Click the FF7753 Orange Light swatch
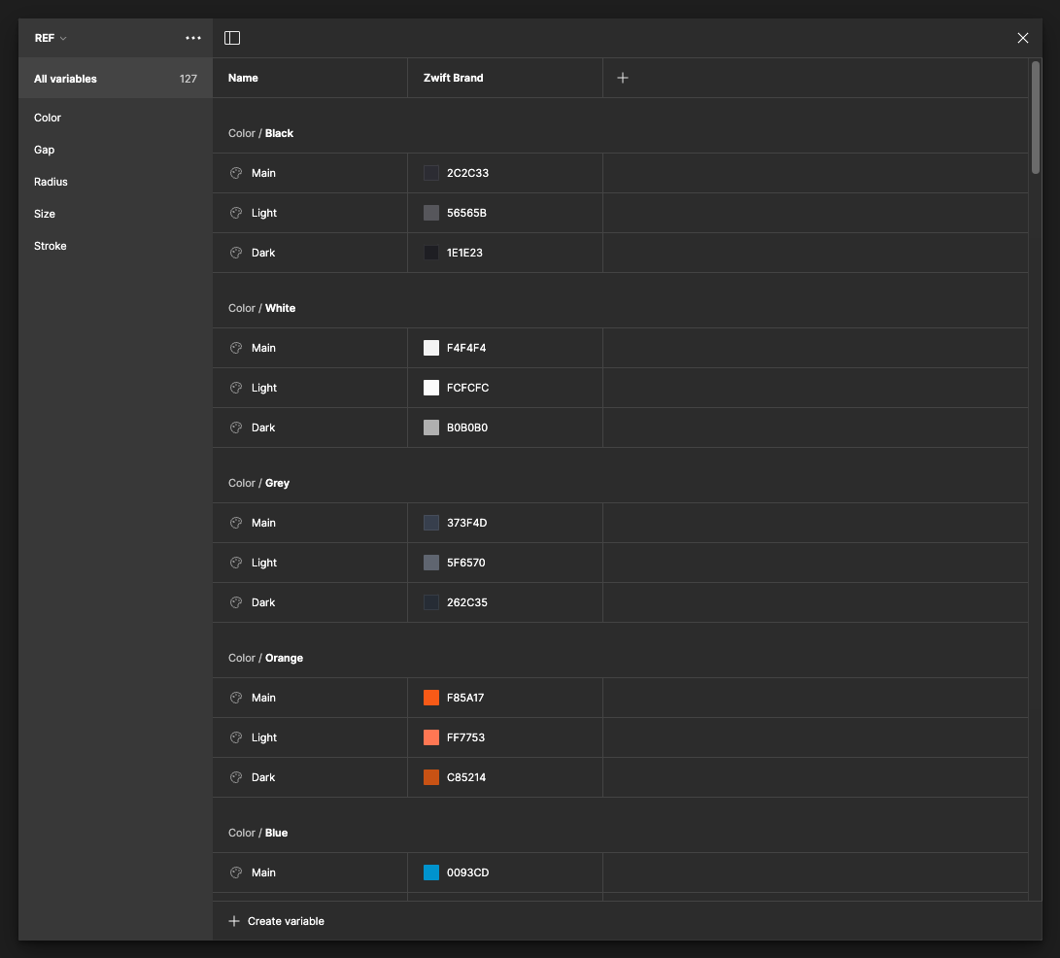Screen dimensions: 1060x958 tap(431, 737)
